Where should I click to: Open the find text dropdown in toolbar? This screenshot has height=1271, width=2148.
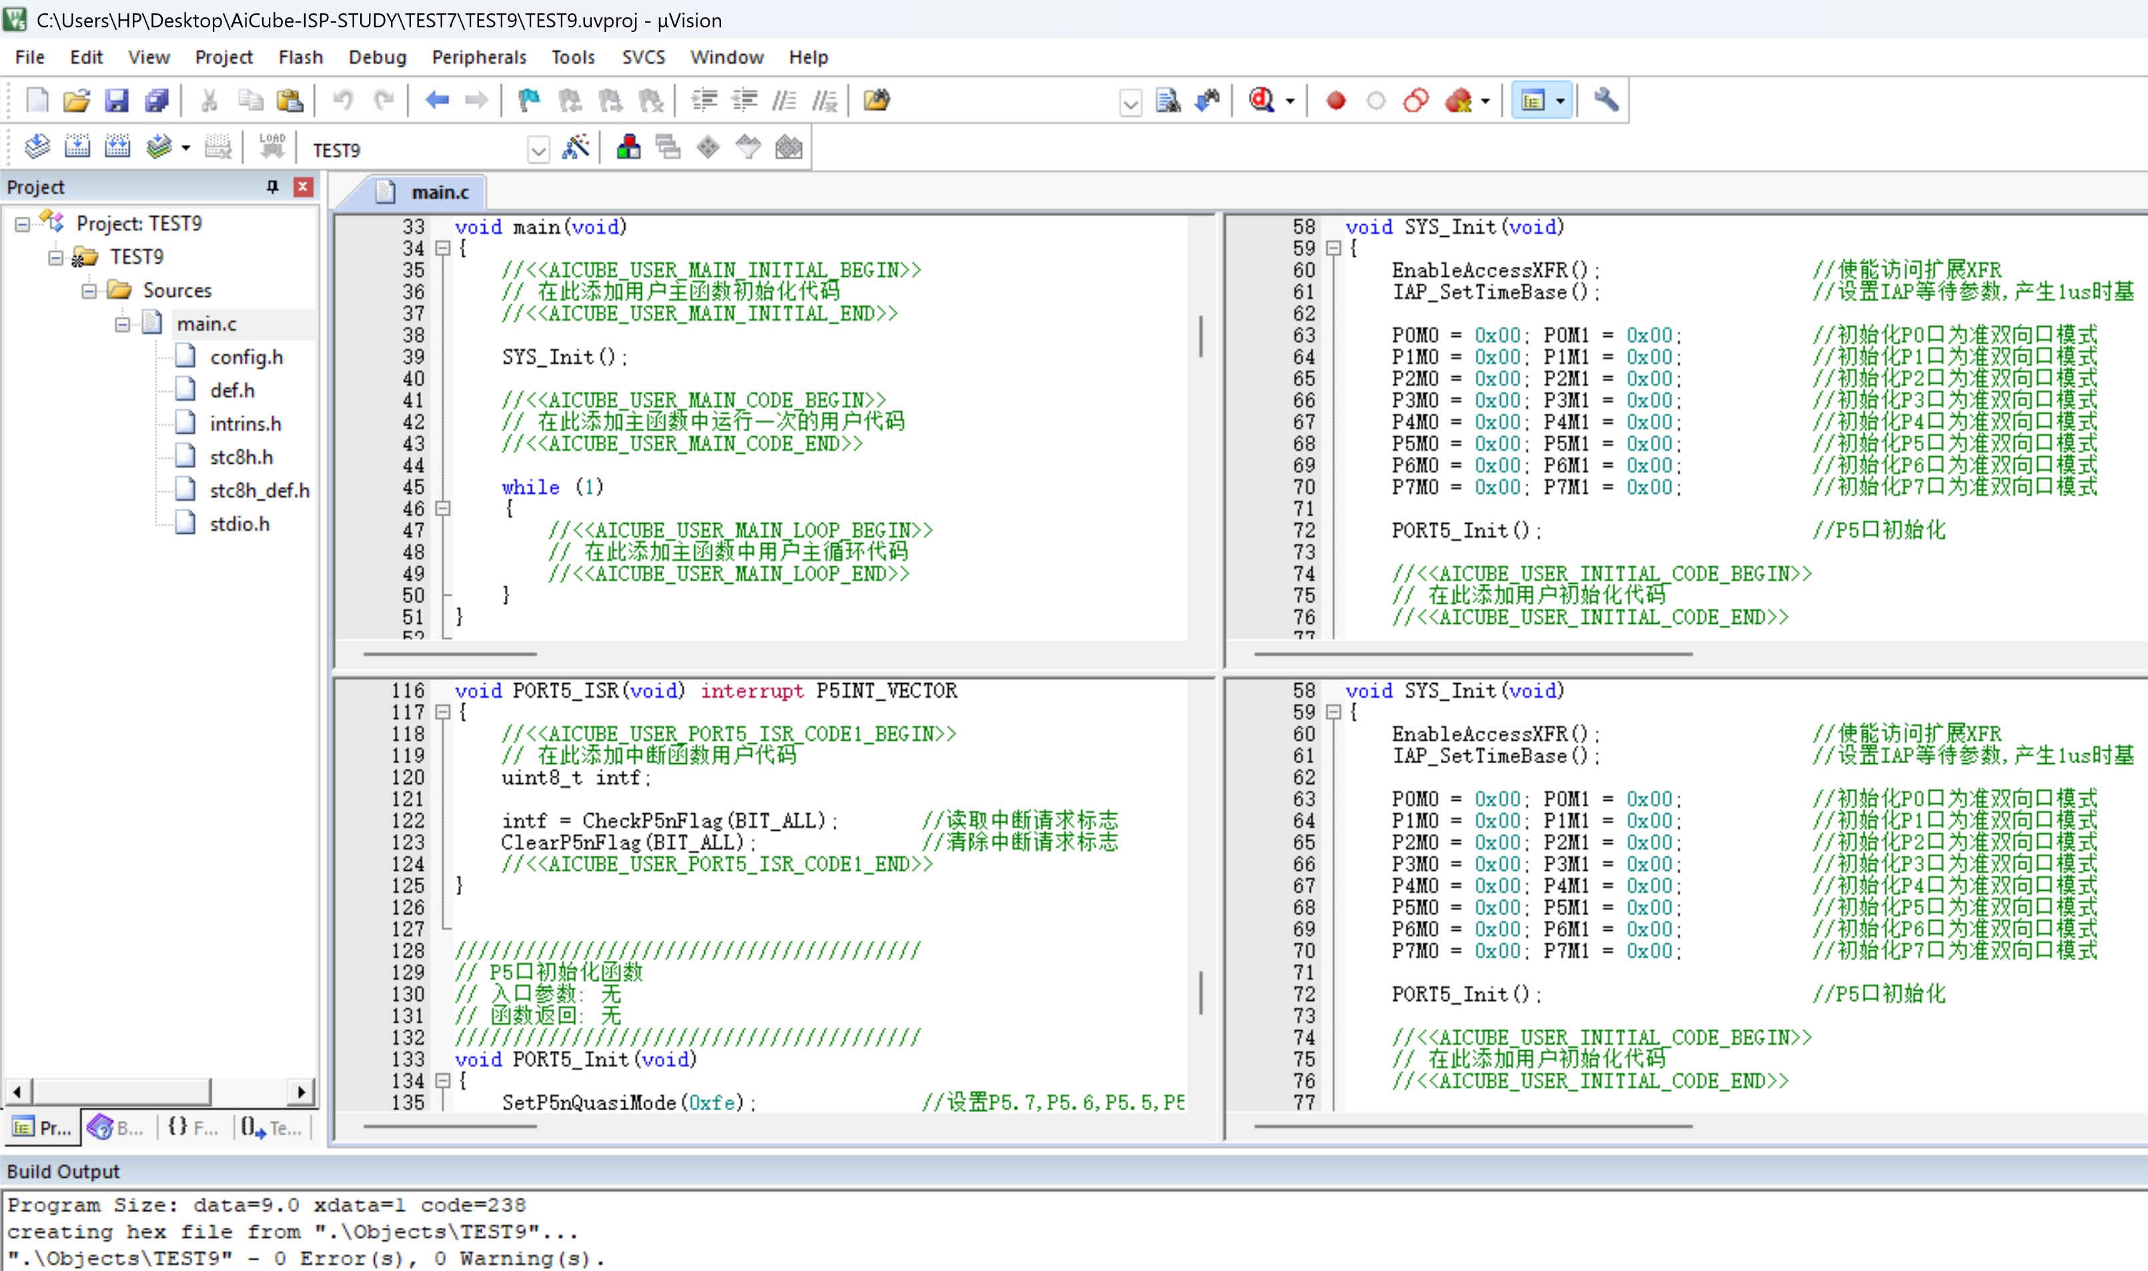coord(1130,103)
